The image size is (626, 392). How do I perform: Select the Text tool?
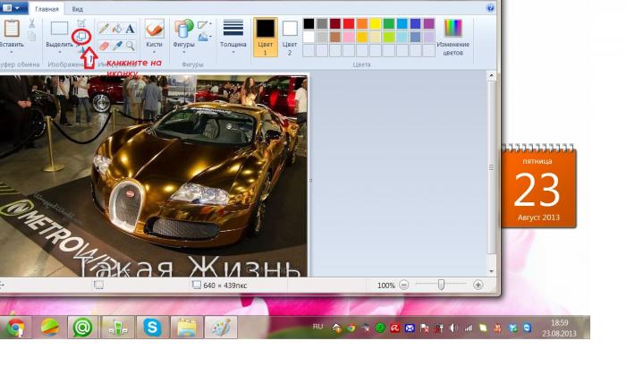(131, 29)
